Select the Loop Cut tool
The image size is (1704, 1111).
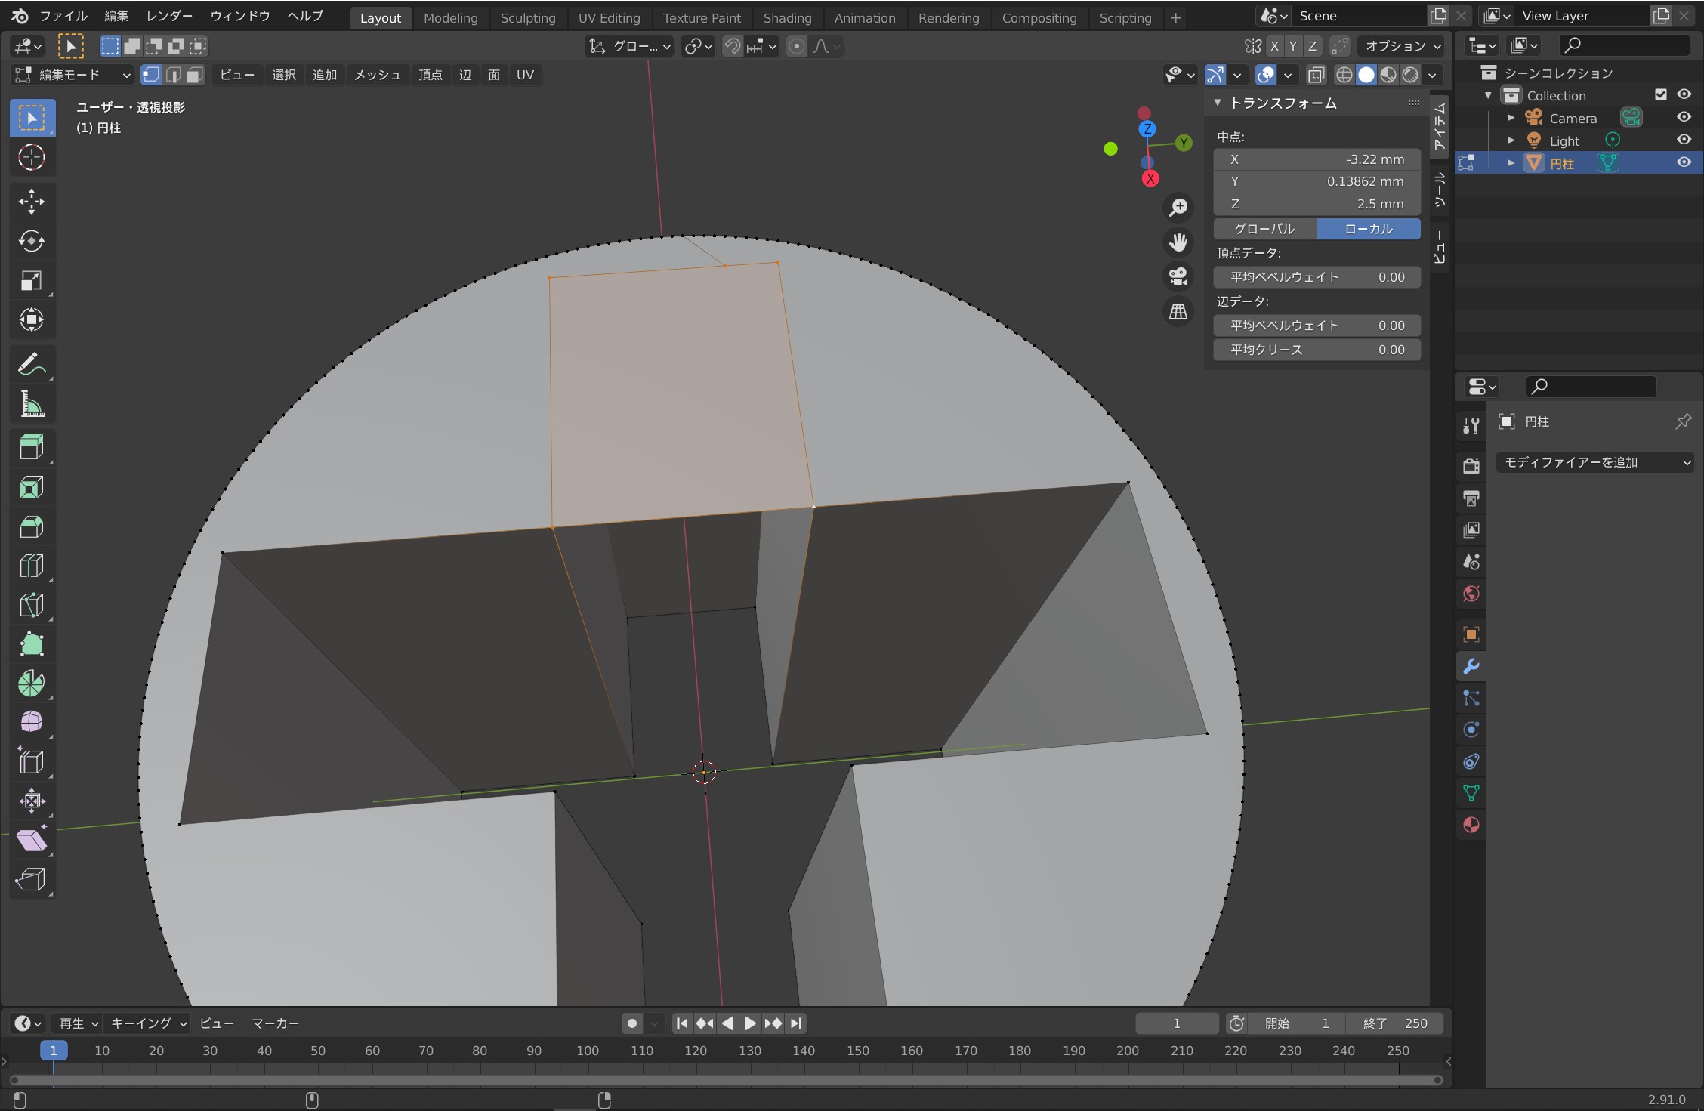31,566
